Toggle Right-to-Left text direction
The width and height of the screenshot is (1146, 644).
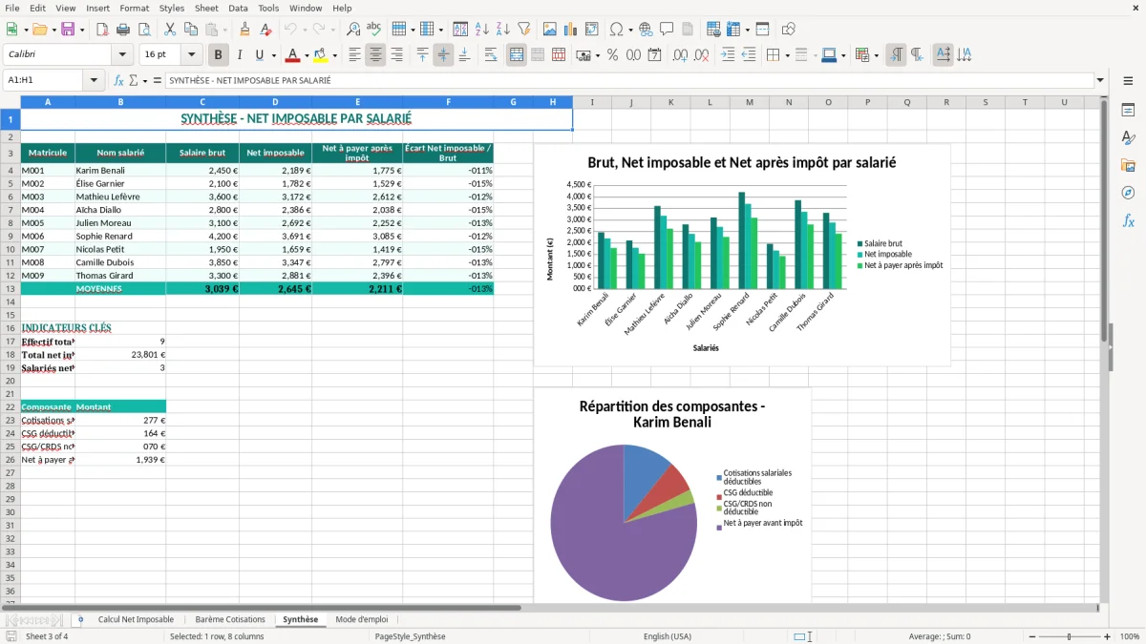tap(917, 55)
